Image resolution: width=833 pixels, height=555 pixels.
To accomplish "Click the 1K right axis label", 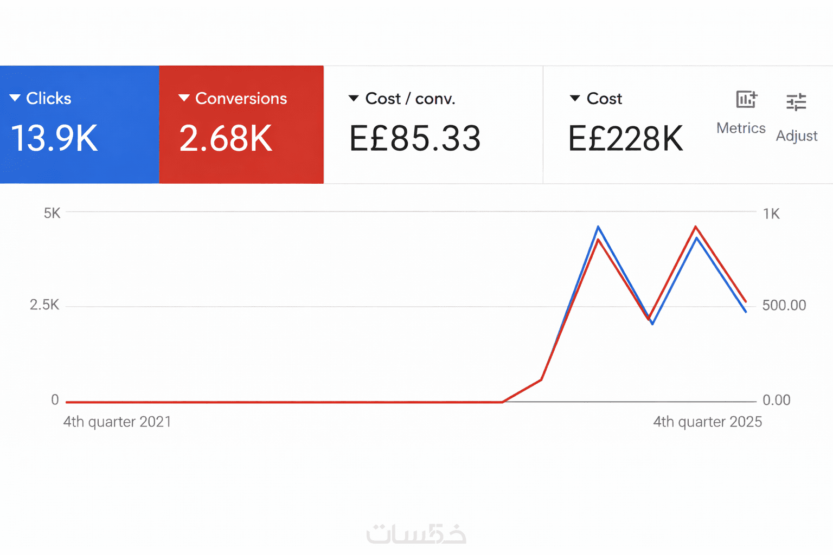I will [x=771, y=214].
